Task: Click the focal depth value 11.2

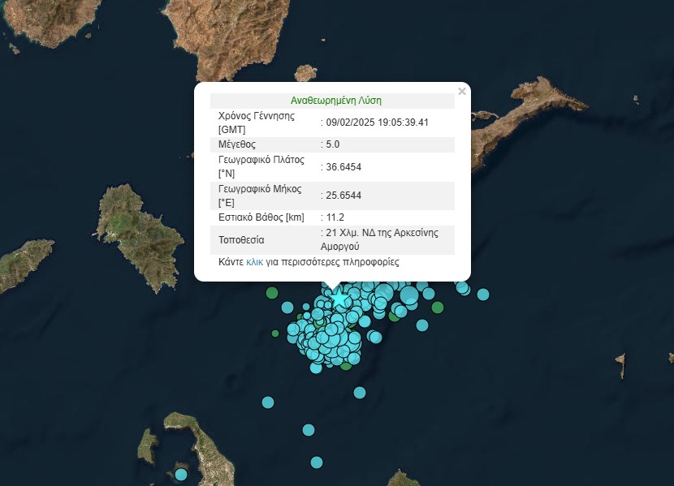Action: point(335,217)
